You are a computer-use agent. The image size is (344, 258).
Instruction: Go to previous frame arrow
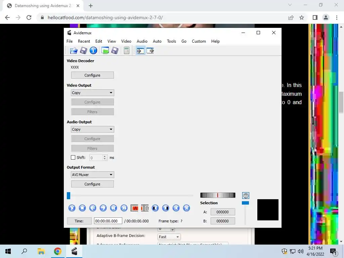93,208
